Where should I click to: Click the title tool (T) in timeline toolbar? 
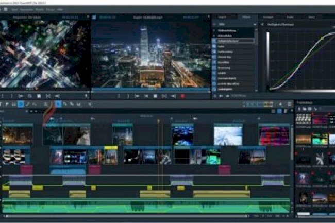pos(1,104)
